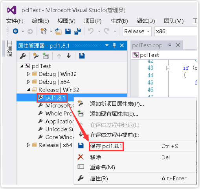Click the Redo arrow icon
The image size is (200, 189).
click(x=107, y=31)
